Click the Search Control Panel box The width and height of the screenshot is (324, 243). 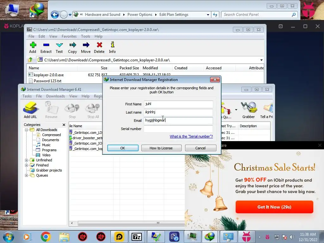pyautogui.click(x=256, y=15)
